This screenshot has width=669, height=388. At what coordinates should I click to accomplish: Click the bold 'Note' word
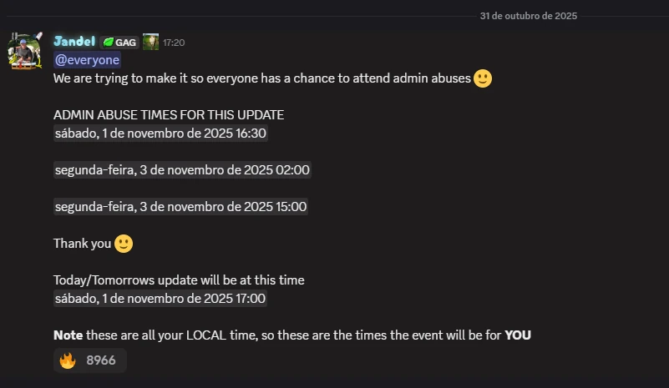pyautogui.click(x=68, y=335)
